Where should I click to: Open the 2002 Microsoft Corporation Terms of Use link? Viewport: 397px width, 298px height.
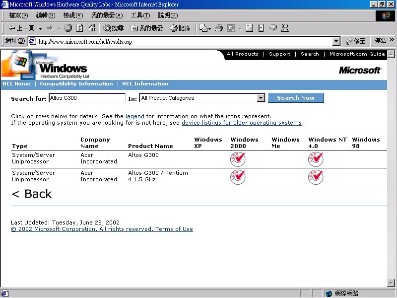coord(102,229)
